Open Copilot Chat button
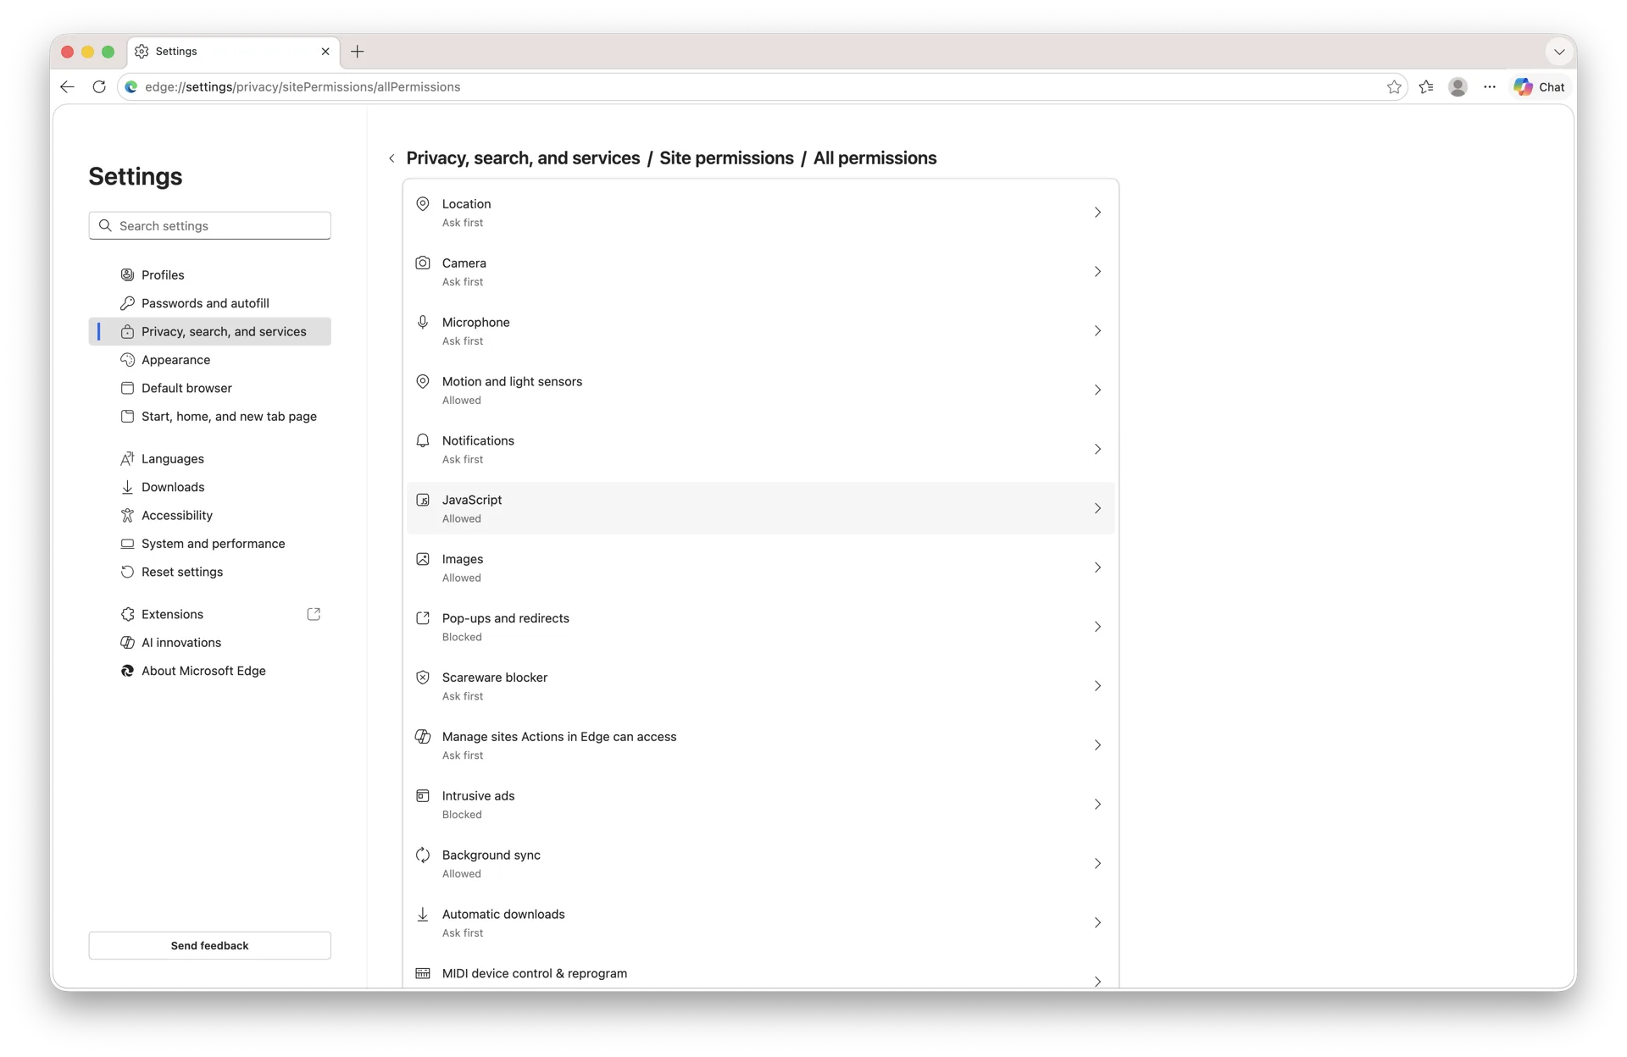The width and height of the screenshot is (1627, 1057). click(x=1541, y=87)
